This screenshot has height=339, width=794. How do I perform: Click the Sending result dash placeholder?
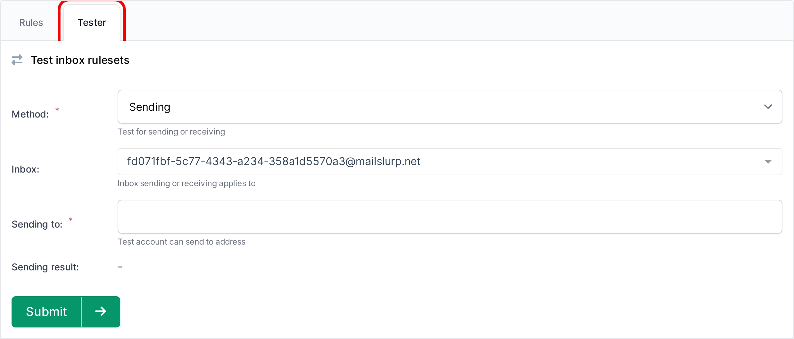tap(120, 267)
